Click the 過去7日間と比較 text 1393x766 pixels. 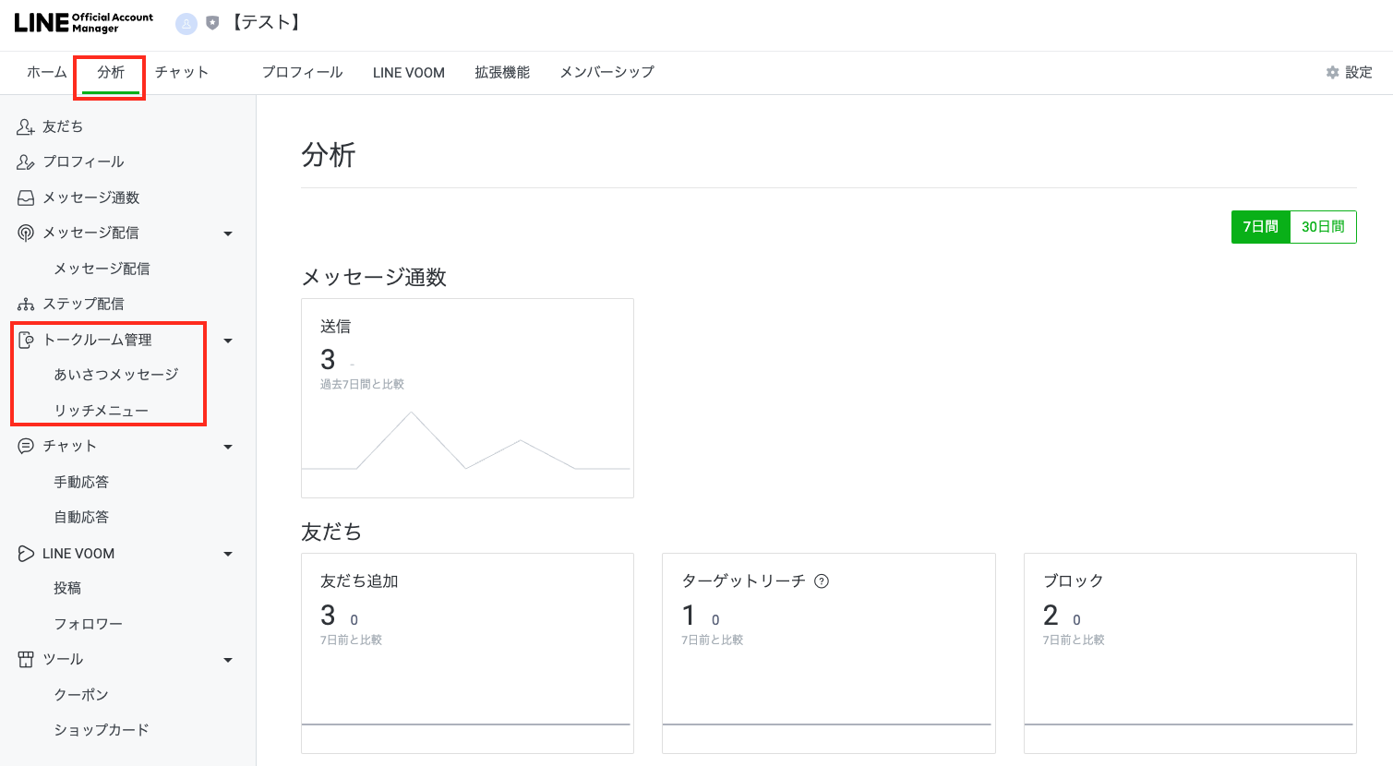pos(362,384)
